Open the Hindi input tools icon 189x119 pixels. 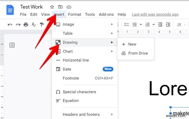[x=179, y=25]
